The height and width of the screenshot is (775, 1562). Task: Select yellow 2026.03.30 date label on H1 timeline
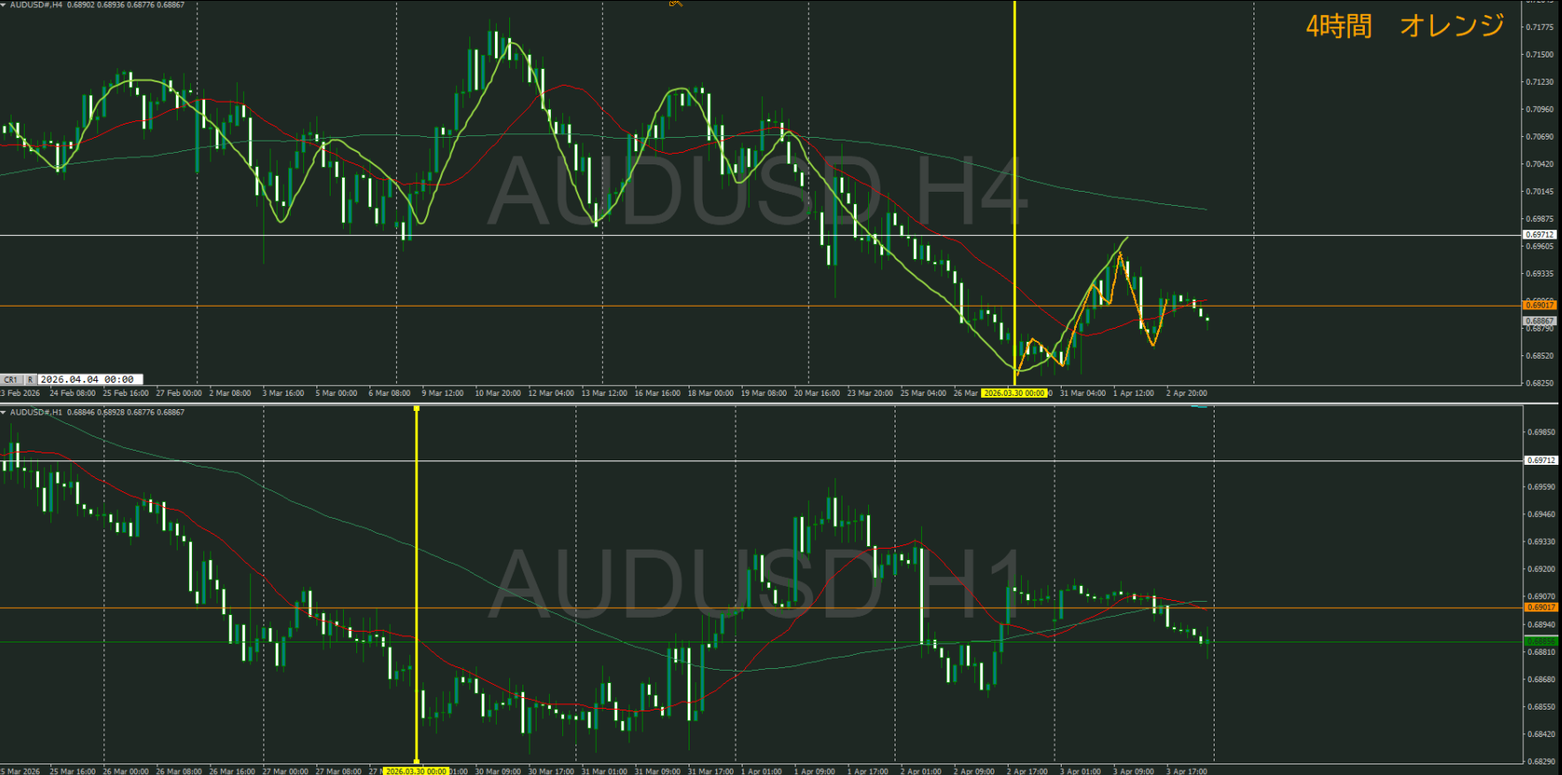[415, 771]
